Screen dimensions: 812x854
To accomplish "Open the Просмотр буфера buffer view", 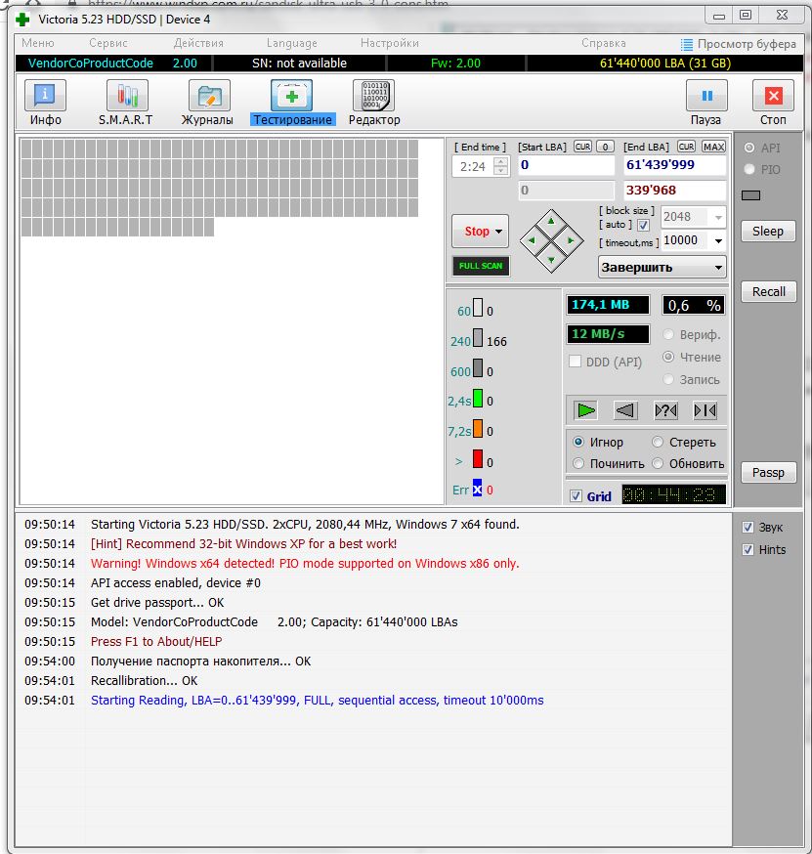I will [739, 44].
